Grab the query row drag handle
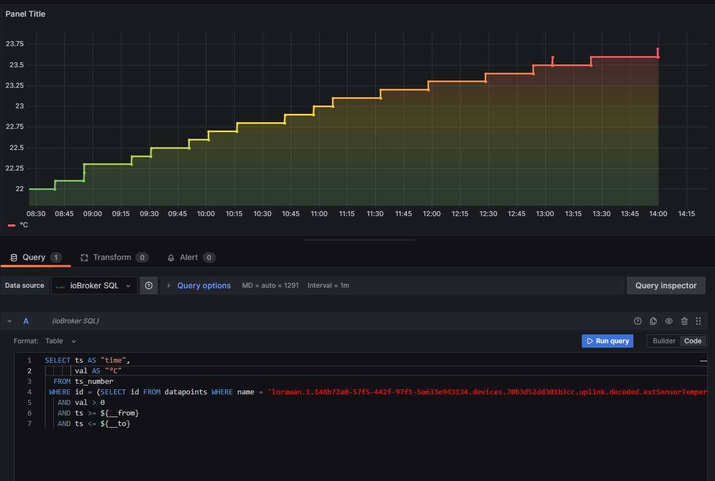This screenshot has height=481, width=715. click(x=698, y=321)
